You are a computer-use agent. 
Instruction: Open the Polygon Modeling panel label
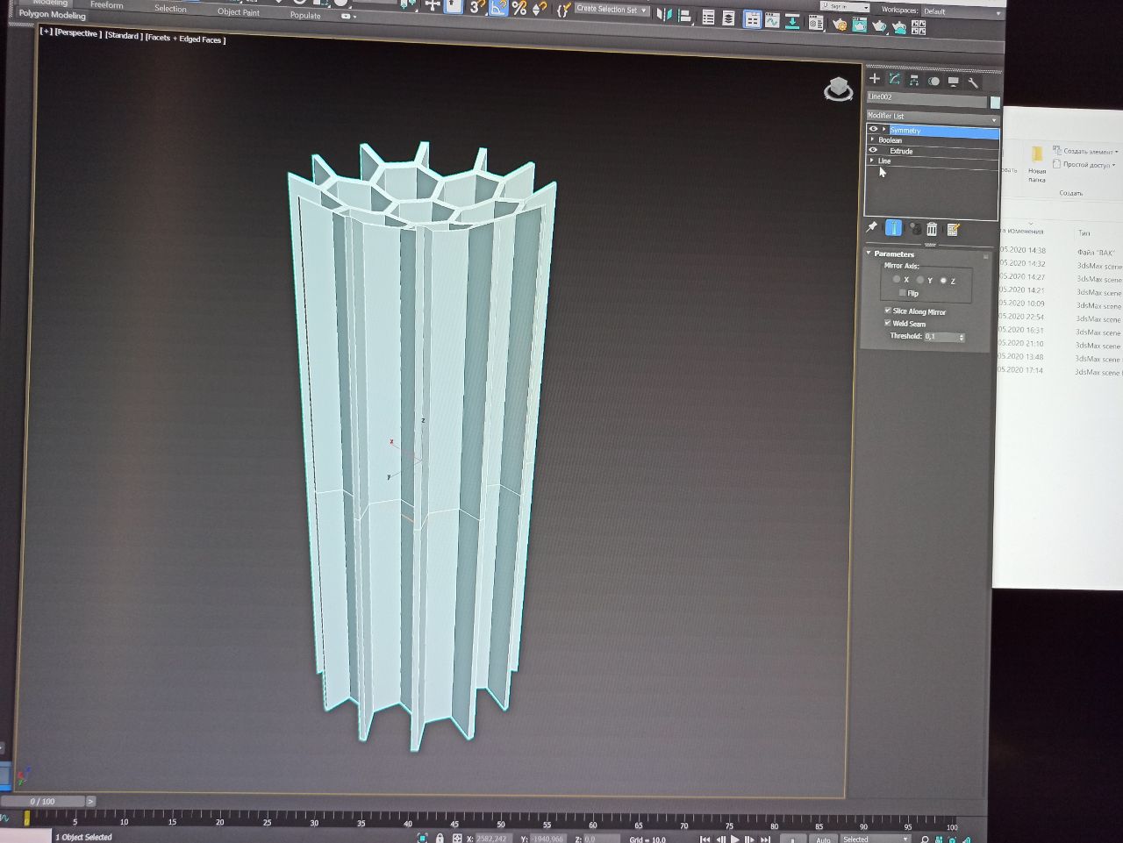click(53, 15)
